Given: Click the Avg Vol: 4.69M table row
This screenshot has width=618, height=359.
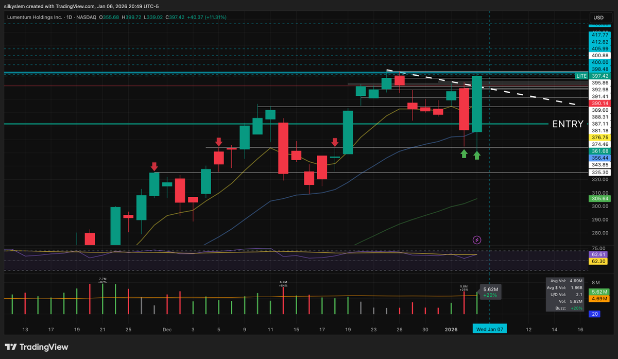Looking at the screenshot, I should click(565, 281).
